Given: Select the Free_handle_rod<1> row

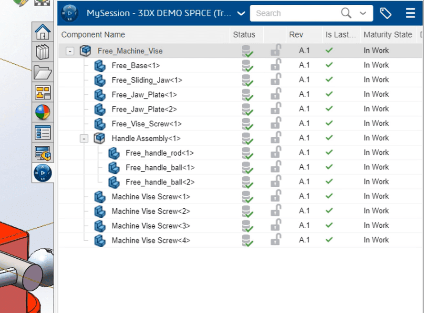Looking at the screenshot, I should pyautogui.click(x=240, y=153).
